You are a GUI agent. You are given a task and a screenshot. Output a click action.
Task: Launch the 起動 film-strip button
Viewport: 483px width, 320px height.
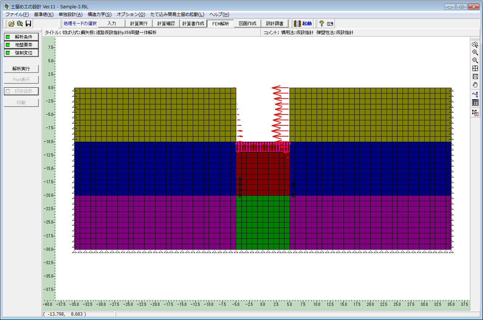303,24
